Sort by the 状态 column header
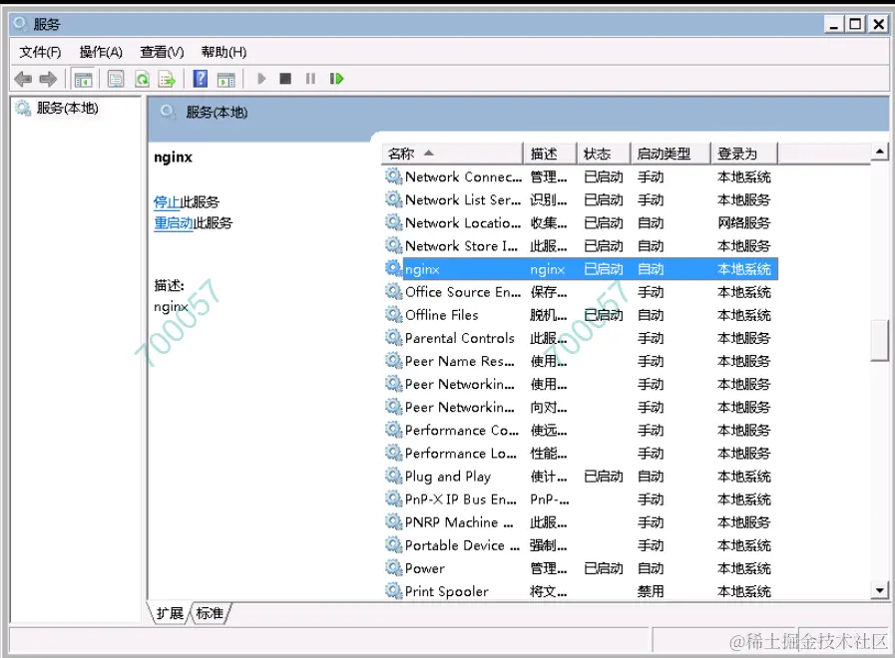This screenshot has width=895, height=658. pyautogui.click(x=604, y=154)
